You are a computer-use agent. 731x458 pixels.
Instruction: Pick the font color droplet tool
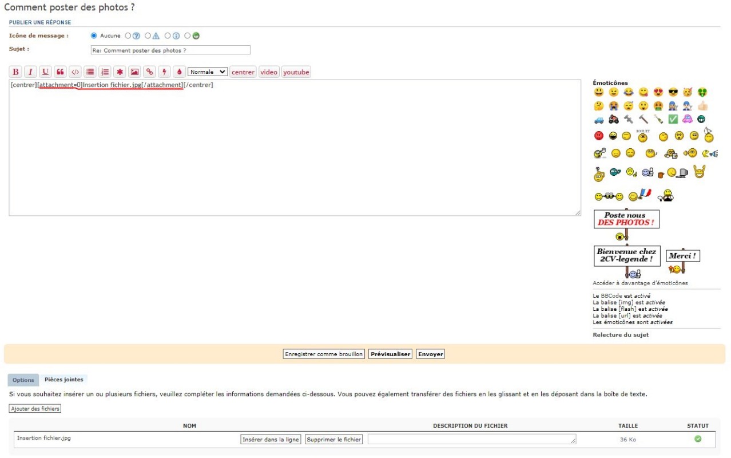pos(179,72)
